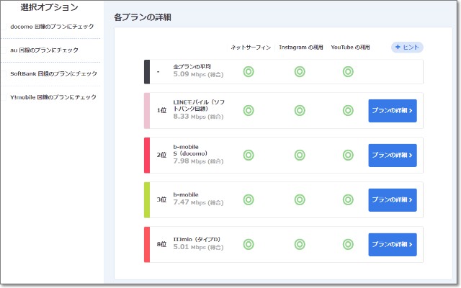This screenshot has width=461, height=288.
Task: Click the pink color bar beside 1位
Action: coord(147,111)
